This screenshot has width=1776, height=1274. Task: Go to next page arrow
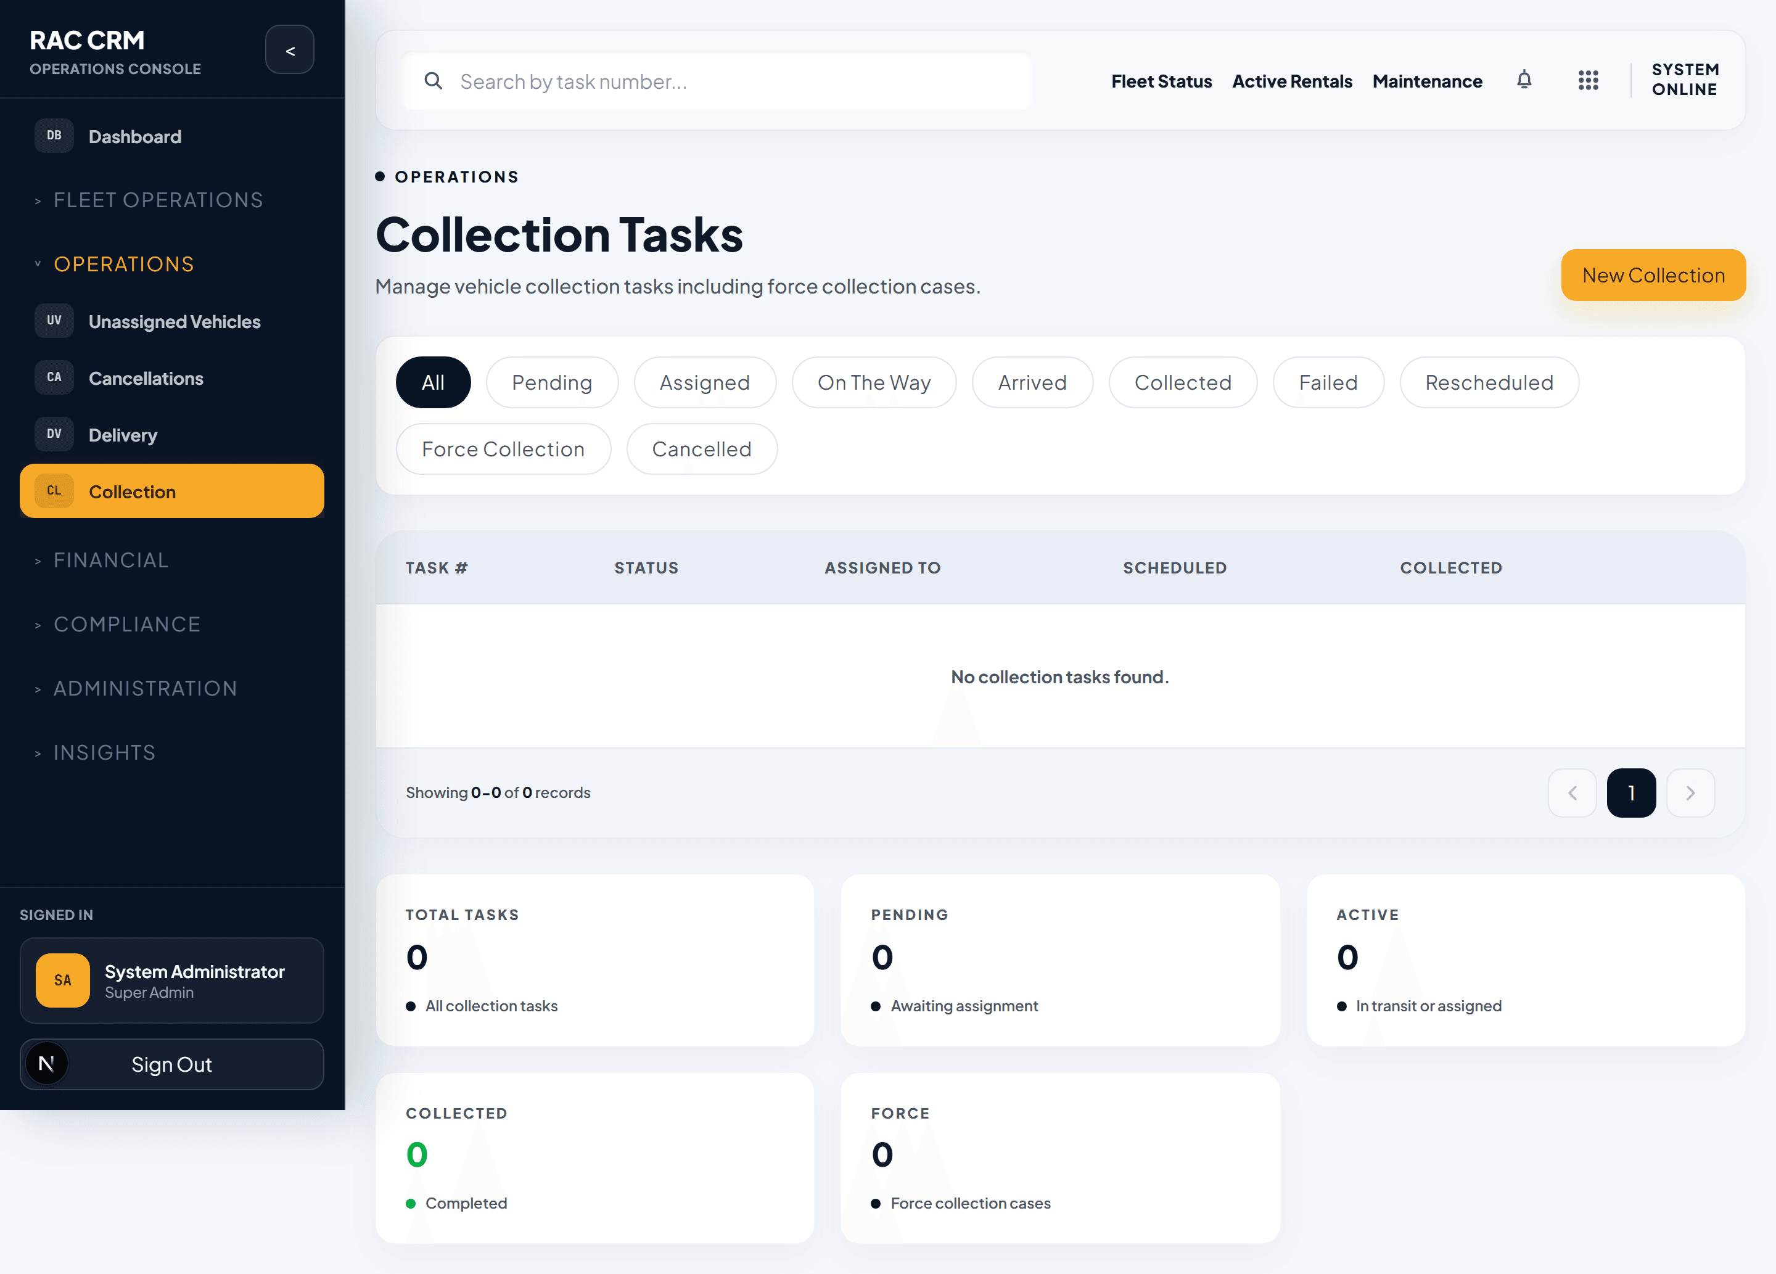pos(1691,793)
